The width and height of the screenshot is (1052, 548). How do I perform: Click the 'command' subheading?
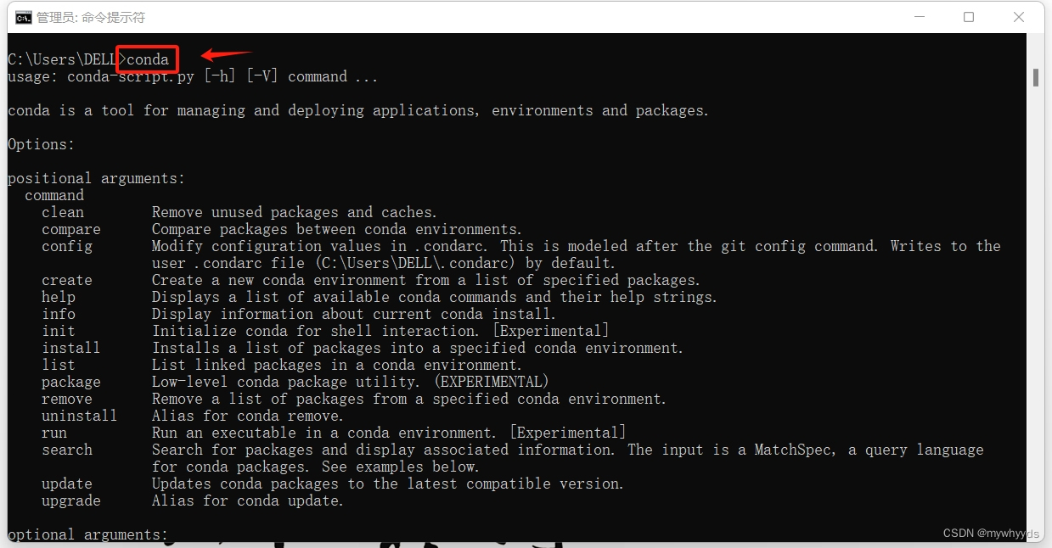[x=54, y=195]
